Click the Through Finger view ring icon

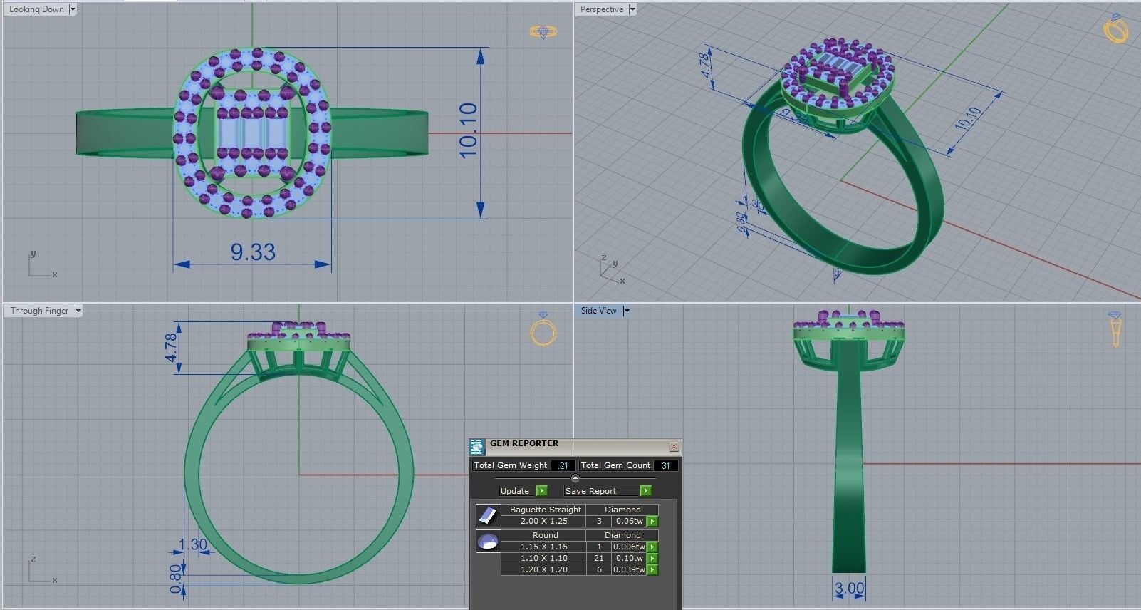543,329
